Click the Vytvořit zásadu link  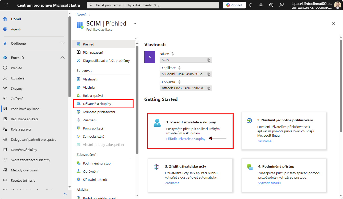pyautogui.click(x=269, y=183)
